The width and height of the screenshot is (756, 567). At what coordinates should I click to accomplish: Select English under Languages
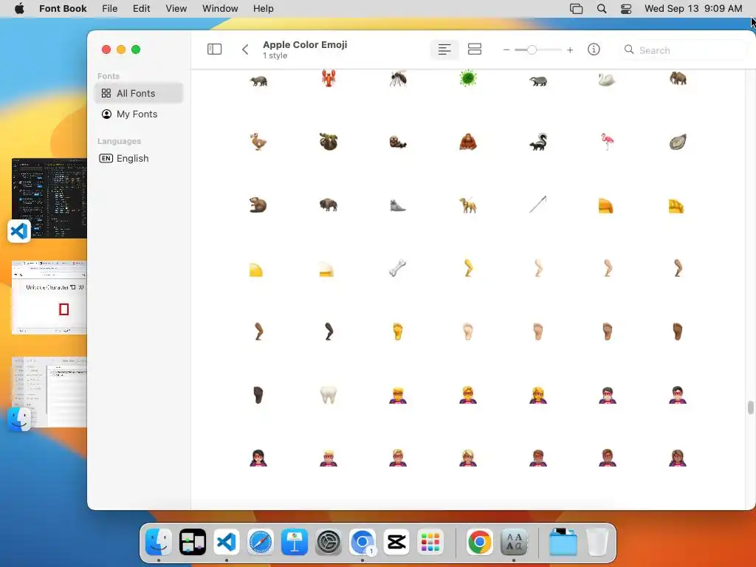point(139,158)
